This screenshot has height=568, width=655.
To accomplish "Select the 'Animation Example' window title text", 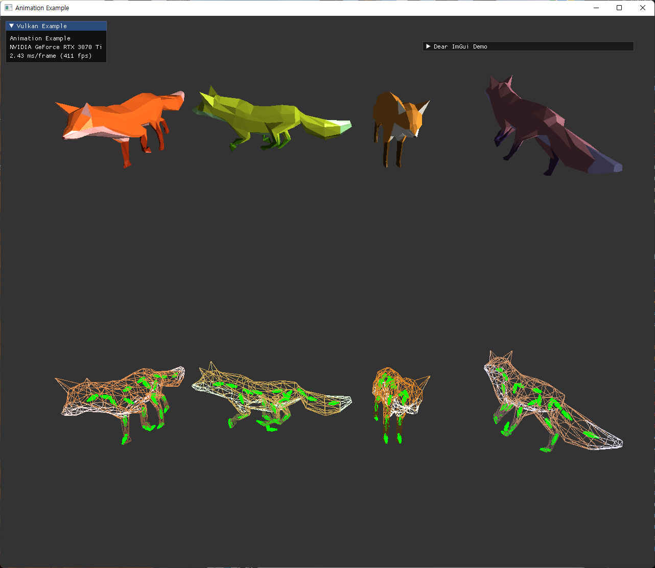I will (42, 8).
